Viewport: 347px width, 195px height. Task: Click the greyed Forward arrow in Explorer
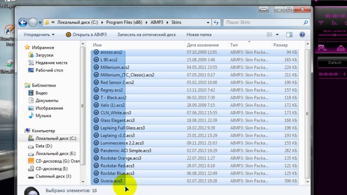(33, 22)
